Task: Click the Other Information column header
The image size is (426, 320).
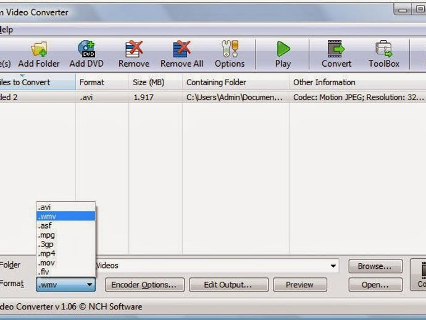Action: pyautogui.click(x=357, y=82)
